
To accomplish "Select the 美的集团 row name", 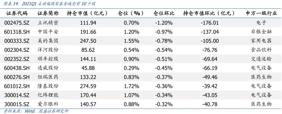I will point(48,41).
